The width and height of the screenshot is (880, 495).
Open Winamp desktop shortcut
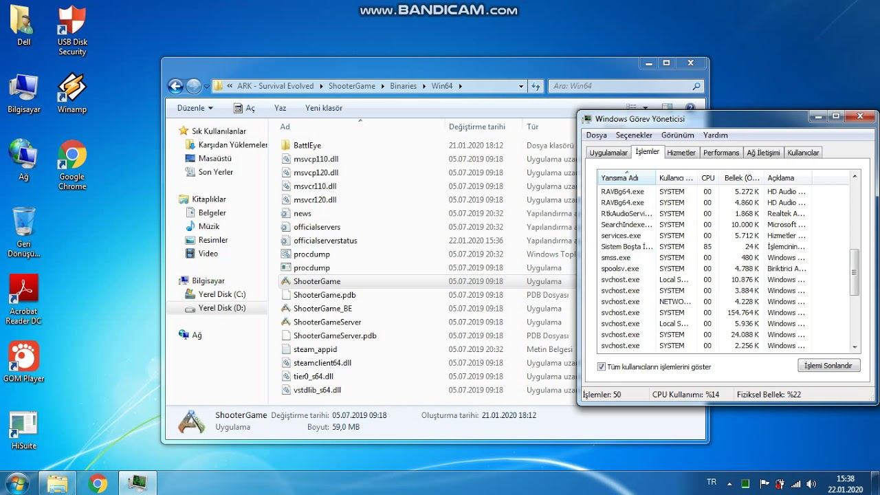71,88
